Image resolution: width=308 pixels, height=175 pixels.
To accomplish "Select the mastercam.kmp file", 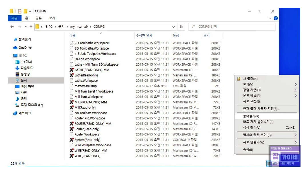I will (85, 86).
